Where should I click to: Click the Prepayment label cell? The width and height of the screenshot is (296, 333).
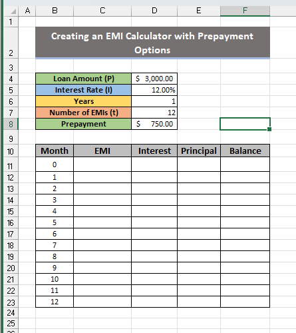pos(83,124)
